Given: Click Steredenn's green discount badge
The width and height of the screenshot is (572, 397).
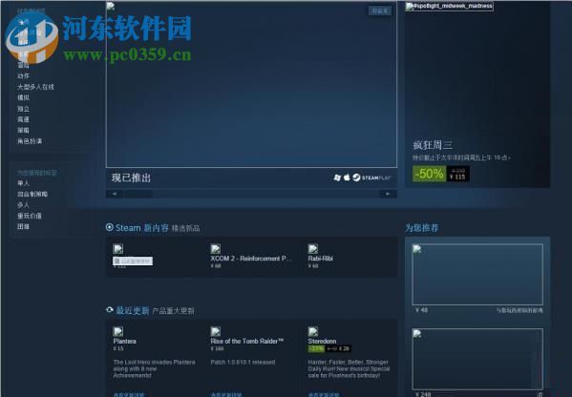Looking at the screenshot, I should tap(316, 349).
